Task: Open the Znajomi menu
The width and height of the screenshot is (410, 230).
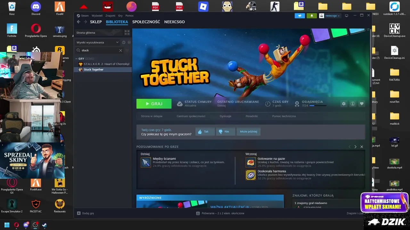Action: [x=111, y=16]
